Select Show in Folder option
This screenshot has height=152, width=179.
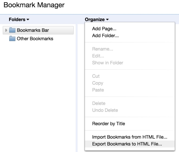[x=107, y=63]
